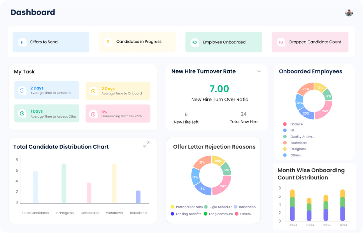Click the Jan'24 stacked bar
The height and width of the screenshot is (233, 363).
[293, 205]
